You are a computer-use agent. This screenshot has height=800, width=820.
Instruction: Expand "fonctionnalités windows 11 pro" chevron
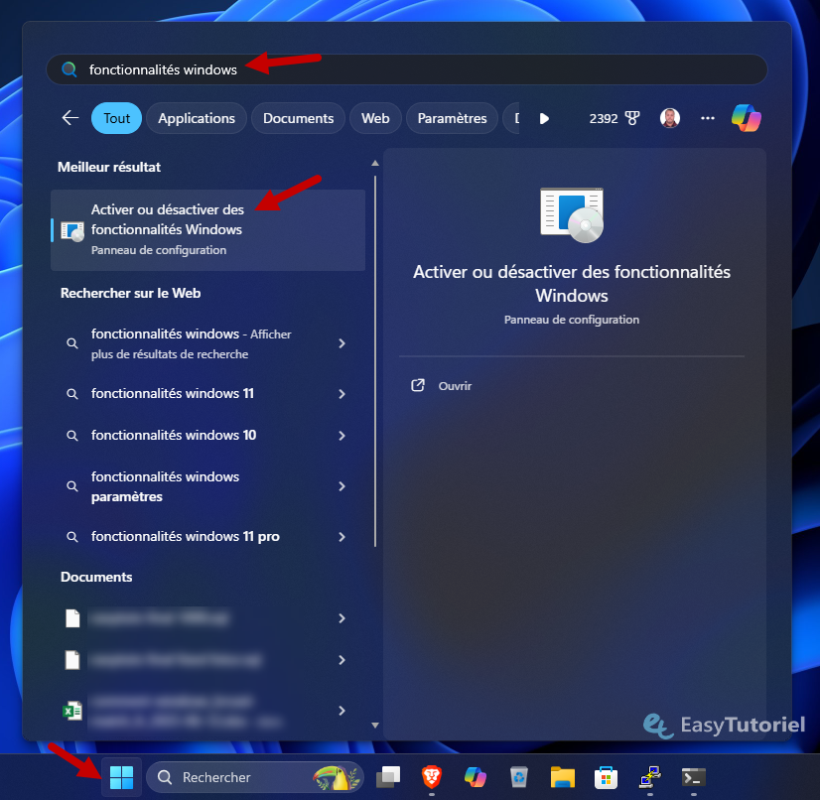pos(342,537)
